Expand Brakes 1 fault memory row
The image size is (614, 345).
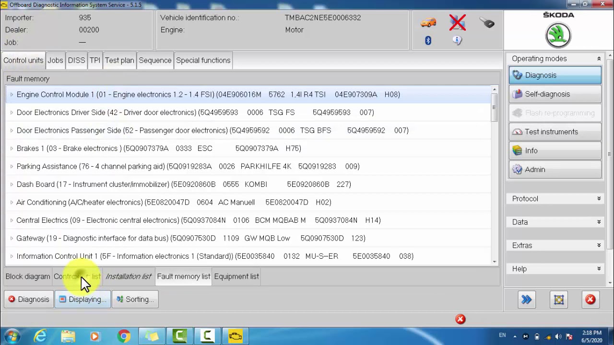(x=12, y=149)
